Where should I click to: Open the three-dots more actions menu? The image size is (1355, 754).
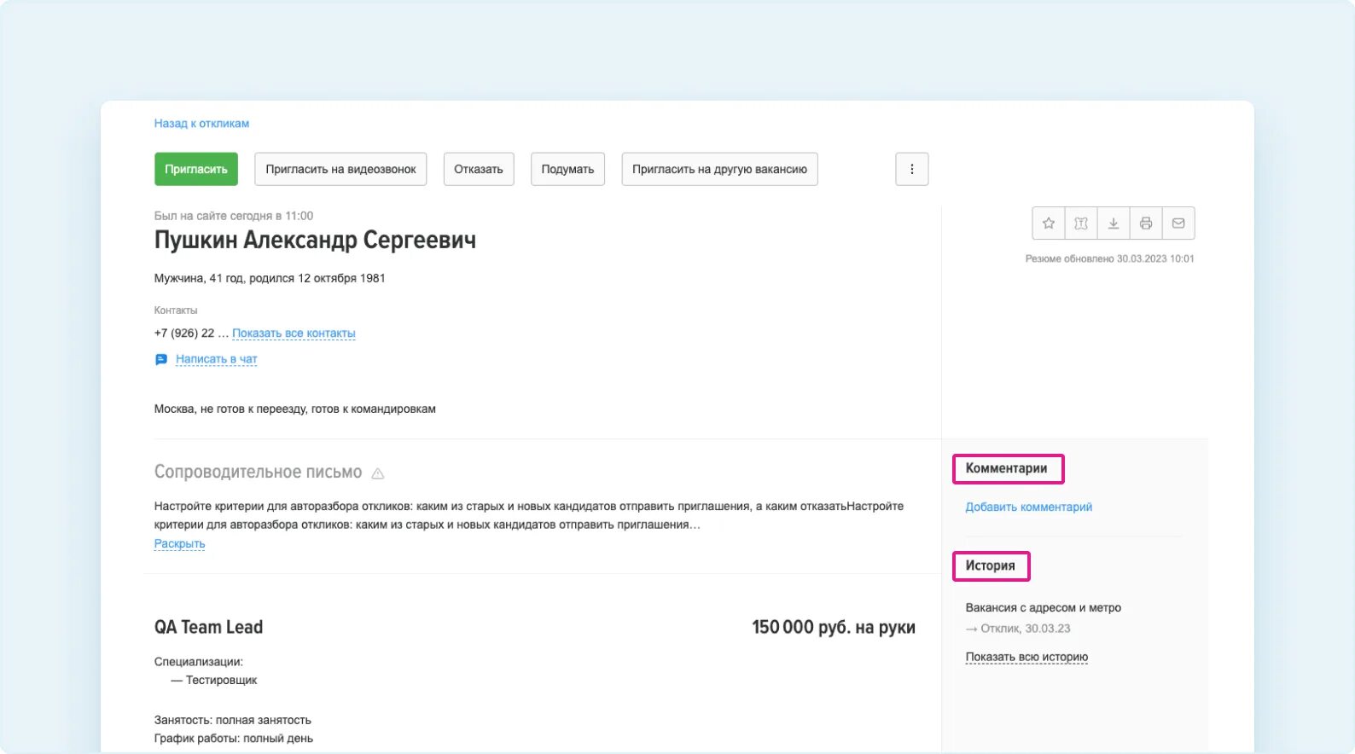click(x=912, y=169)
